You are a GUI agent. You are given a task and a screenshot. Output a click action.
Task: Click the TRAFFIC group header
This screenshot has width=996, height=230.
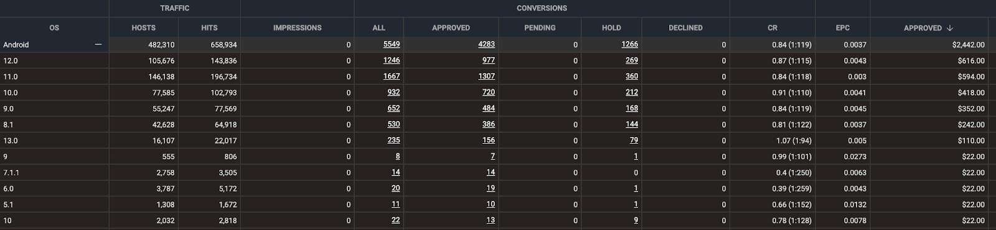click(175, 8)
